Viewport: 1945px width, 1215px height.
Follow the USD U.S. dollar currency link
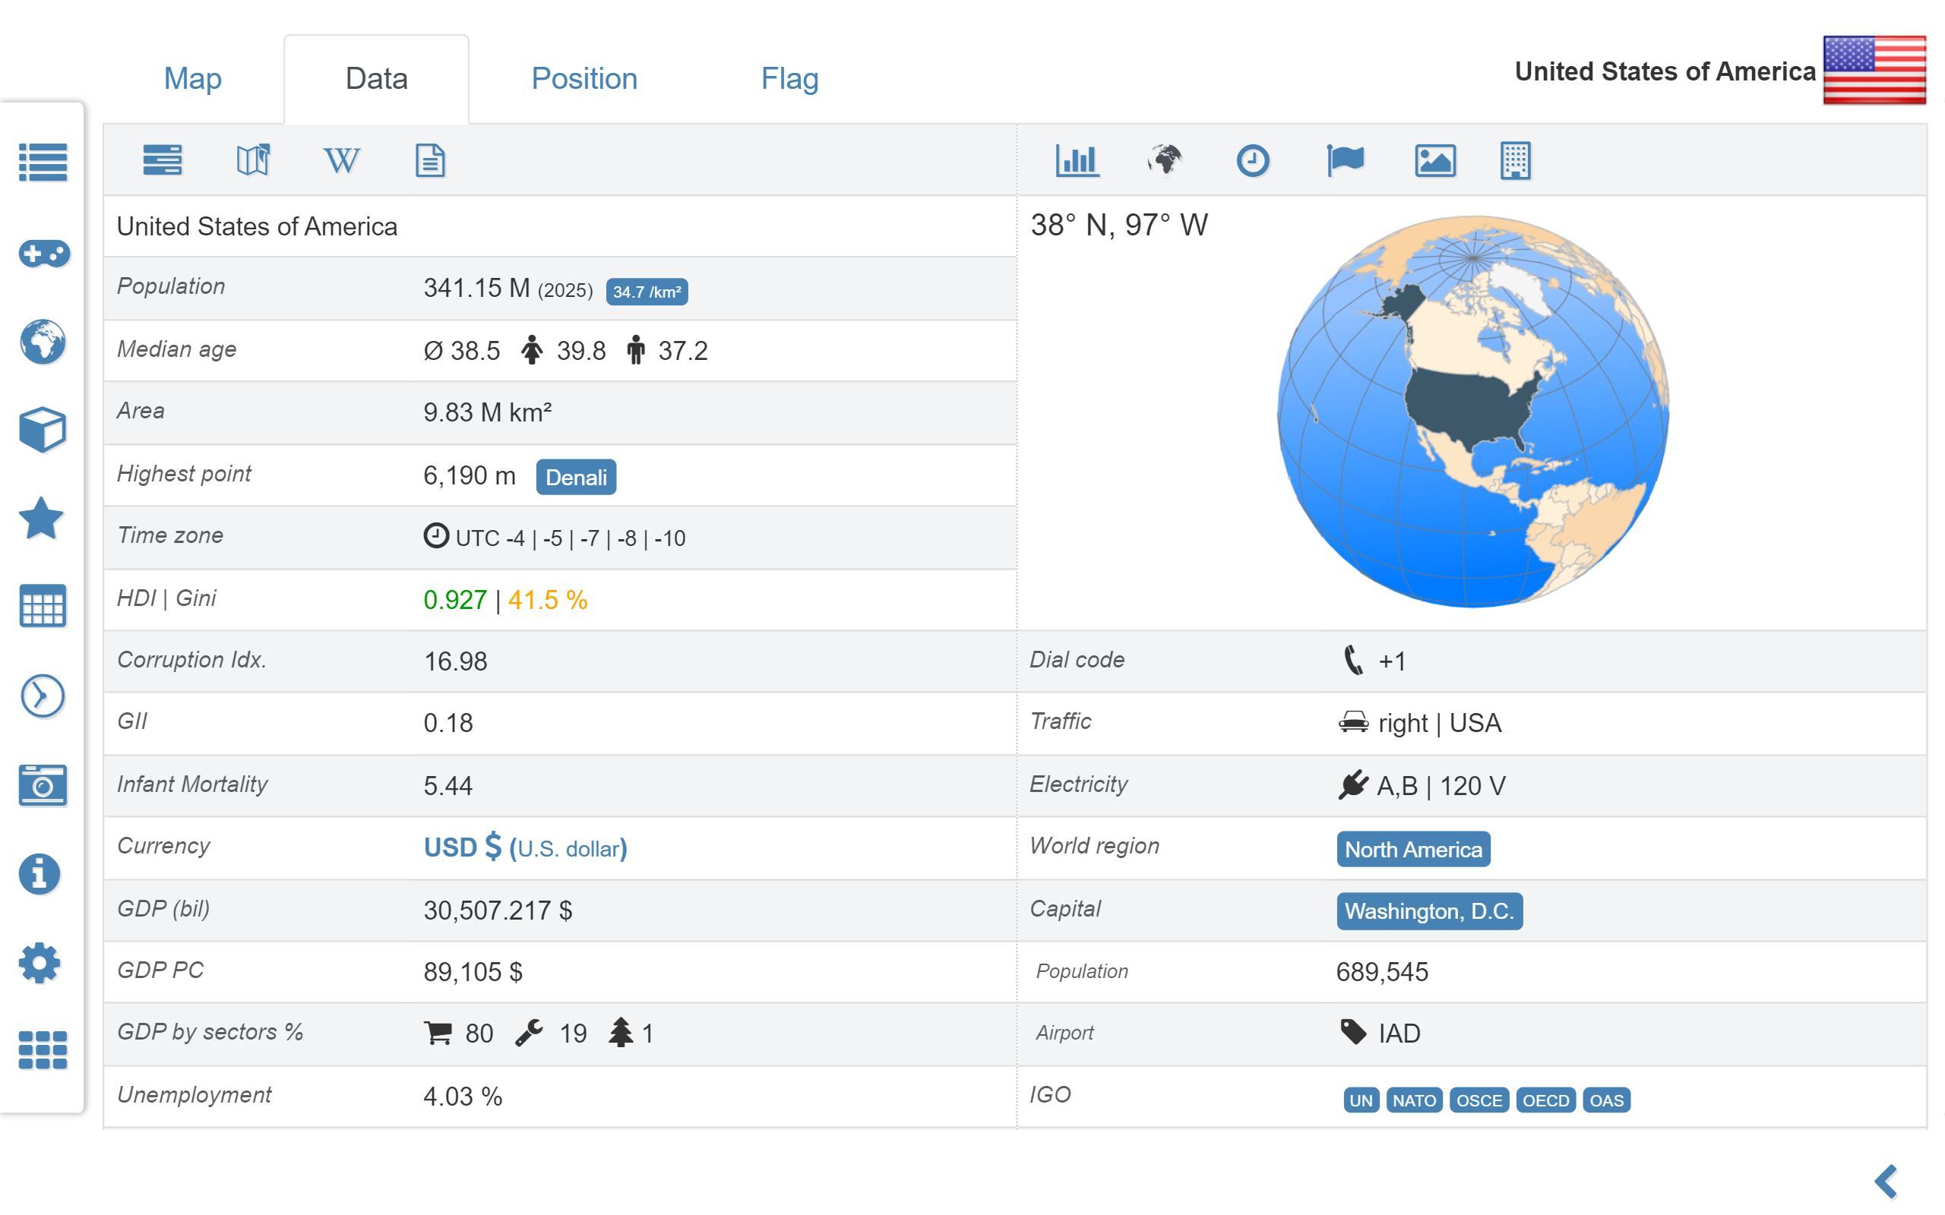coord(525,847)
